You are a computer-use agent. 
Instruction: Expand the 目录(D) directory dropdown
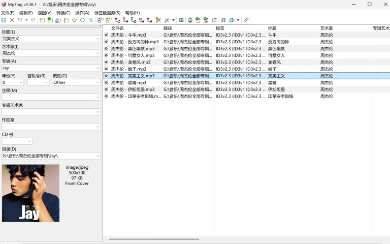(x=97, y=156)
